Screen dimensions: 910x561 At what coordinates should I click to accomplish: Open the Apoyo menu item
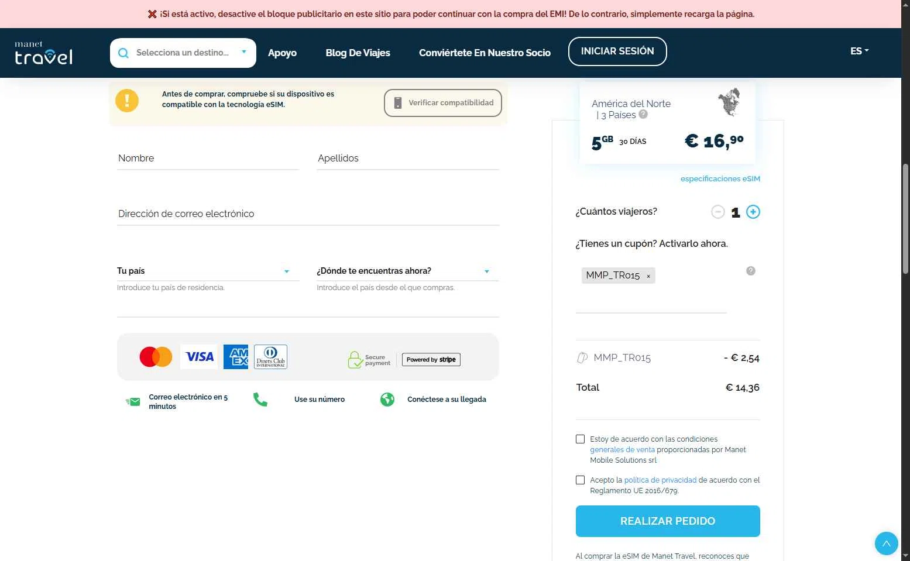coord(282,53)
